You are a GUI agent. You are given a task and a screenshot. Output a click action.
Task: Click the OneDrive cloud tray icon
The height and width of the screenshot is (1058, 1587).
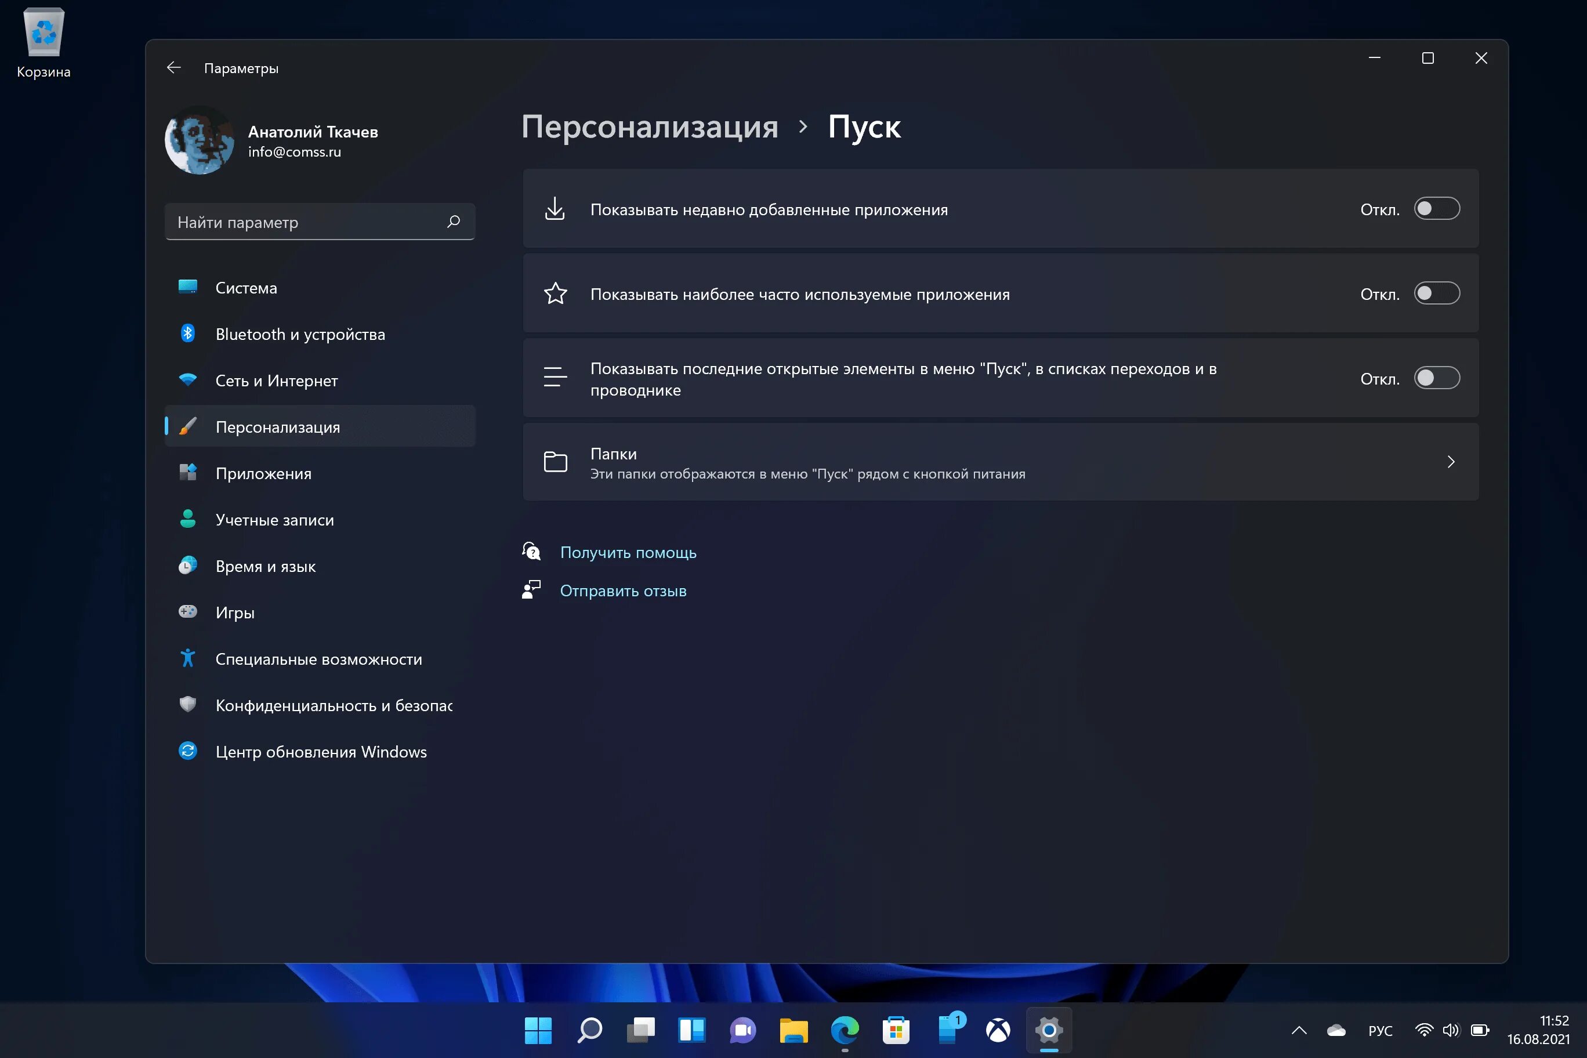(x=1336, y=1030)
